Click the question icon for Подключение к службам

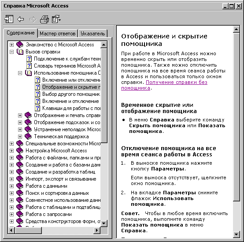(29, 59)
